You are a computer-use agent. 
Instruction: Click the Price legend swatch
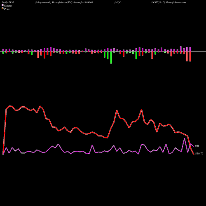pyautogui.click(x=2, y=8)
